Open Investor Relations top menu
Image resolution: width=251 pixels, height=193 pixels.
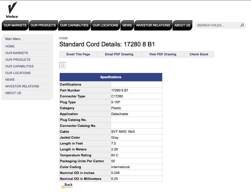[153, 25]
